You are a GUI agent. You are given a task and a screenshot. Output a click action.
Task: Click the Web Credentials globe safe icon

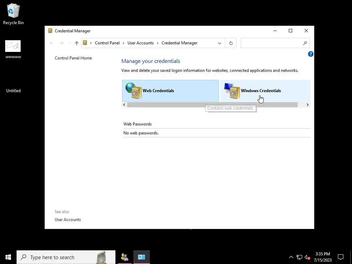[134, 91]
